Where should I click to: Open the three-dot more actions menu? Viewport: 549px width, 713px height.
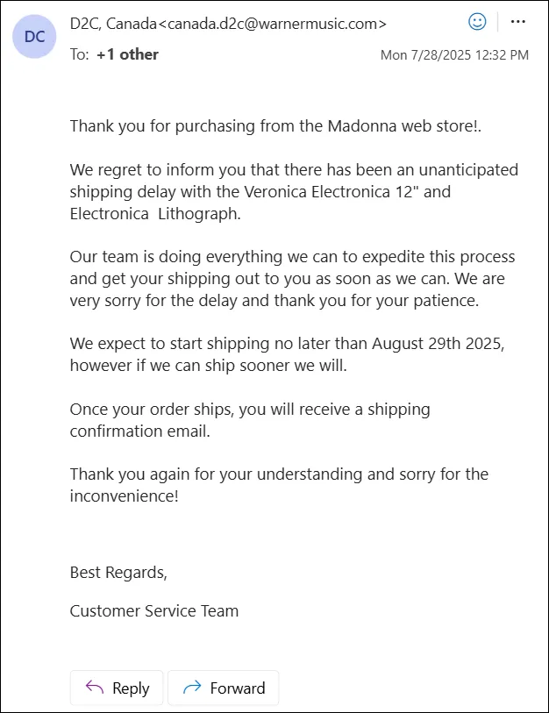518,22
